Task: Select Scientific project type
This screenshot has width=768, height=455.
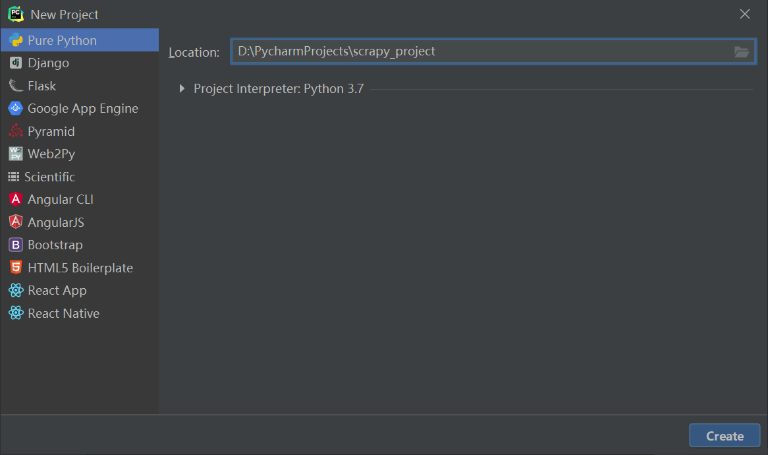Action: 49,177
